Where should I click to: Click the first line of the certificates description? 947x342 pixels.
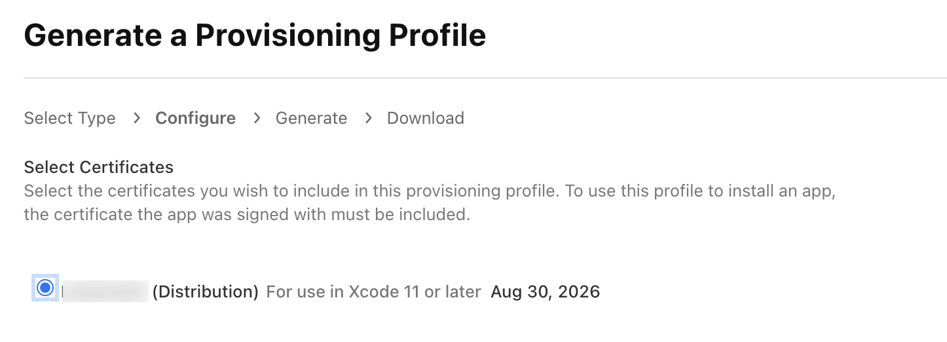point(430,192)
